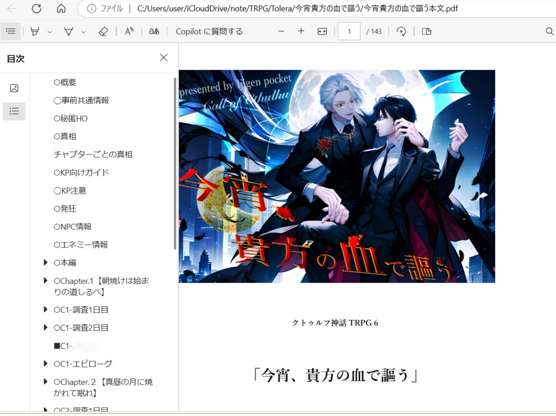Expand 〇Chapter.2 【真昼の月に焼かれて眠れ】
This screenshot has width=556, height=416.
pyautogui.click(x=46, y=382)
